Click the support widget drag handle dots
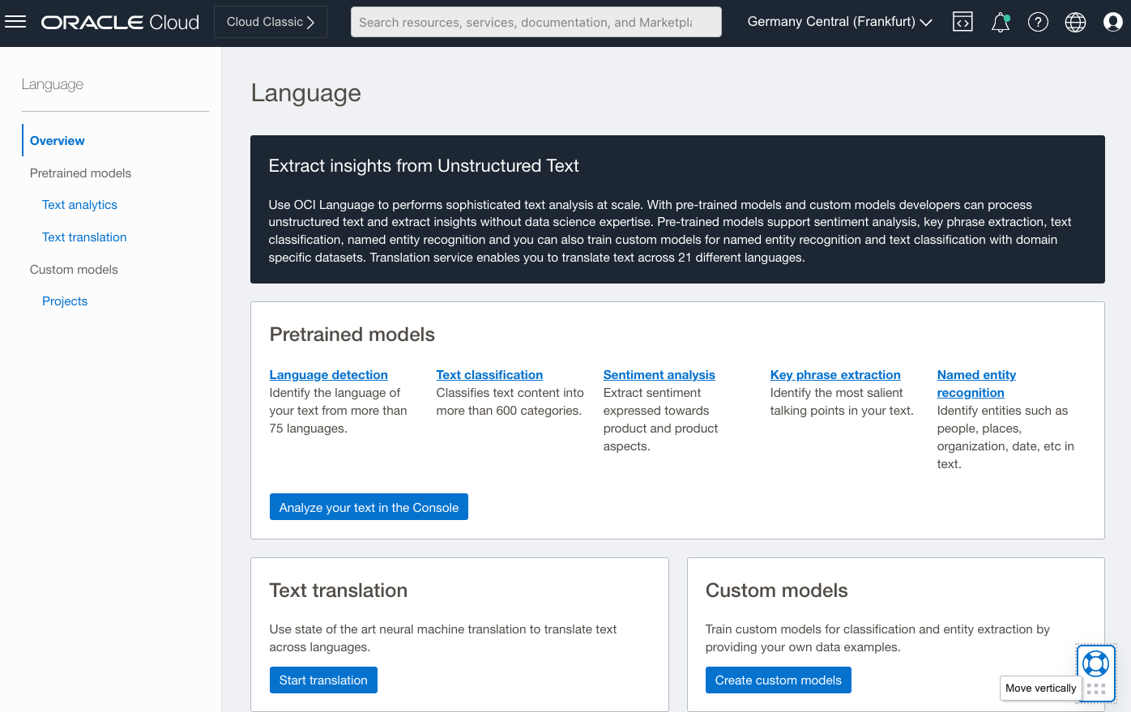The image size is (1131, 712). tap(1096, 689)
